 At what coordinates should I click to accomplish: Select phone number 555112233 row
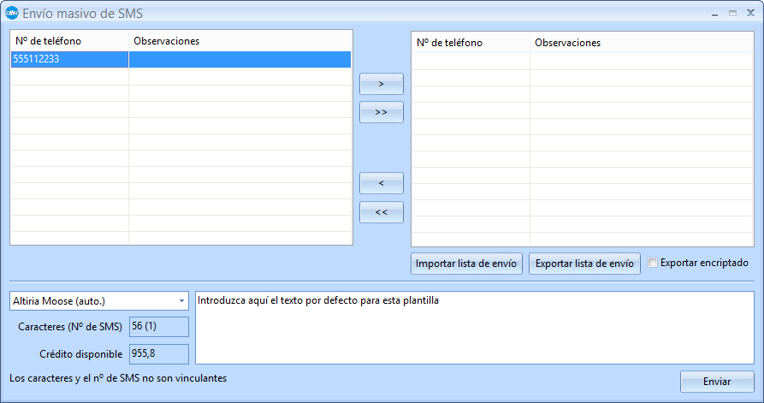pos(68,59)
